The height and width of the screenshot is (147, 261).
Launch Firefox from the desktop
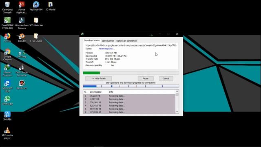(x=7, y=38)
